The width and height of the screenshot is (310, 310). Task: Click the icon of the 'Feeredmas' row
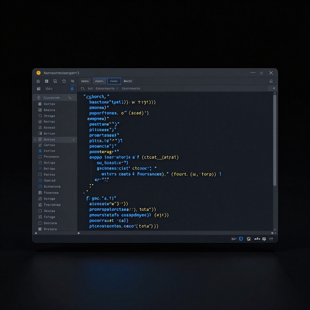coord(40,205)
